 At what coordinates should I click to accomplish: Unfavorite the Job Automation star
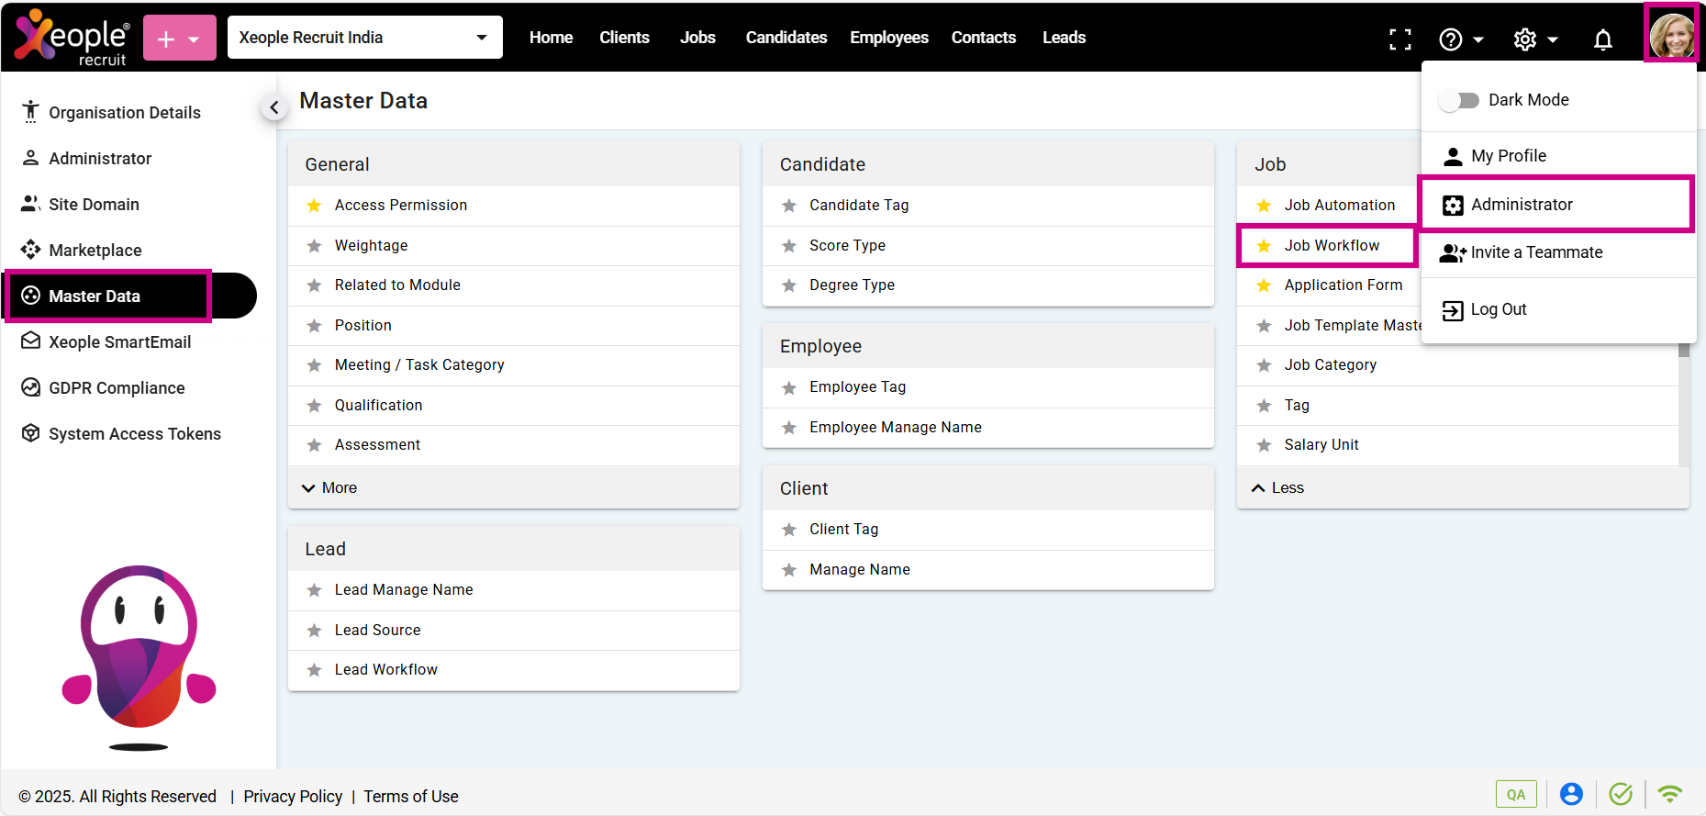coord(1264,206)
